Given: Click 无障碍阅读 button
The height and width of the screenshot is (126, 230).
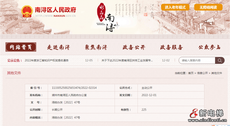Looking at the screenshot, I should pyautogui.click(x=208, y=7).
